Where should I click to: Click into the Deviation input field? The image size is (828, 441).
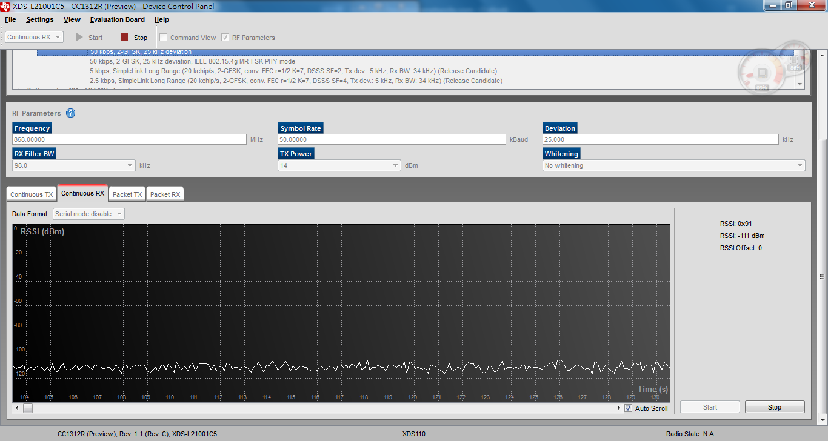[x=661, y=139]
